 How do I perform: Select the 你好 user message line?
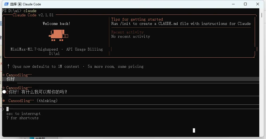tap(131, 79)
